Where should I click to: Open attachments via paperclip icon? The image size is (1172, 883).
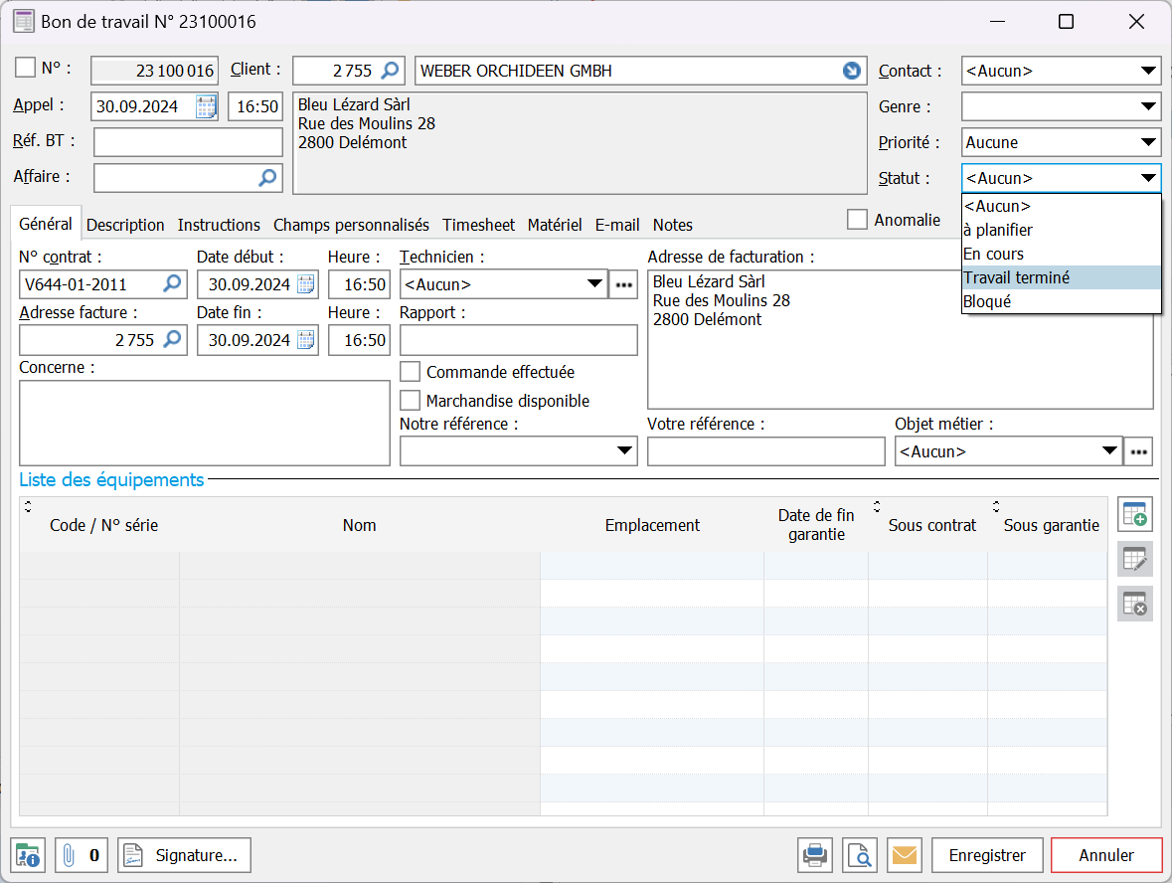click(x=70, y=855)
